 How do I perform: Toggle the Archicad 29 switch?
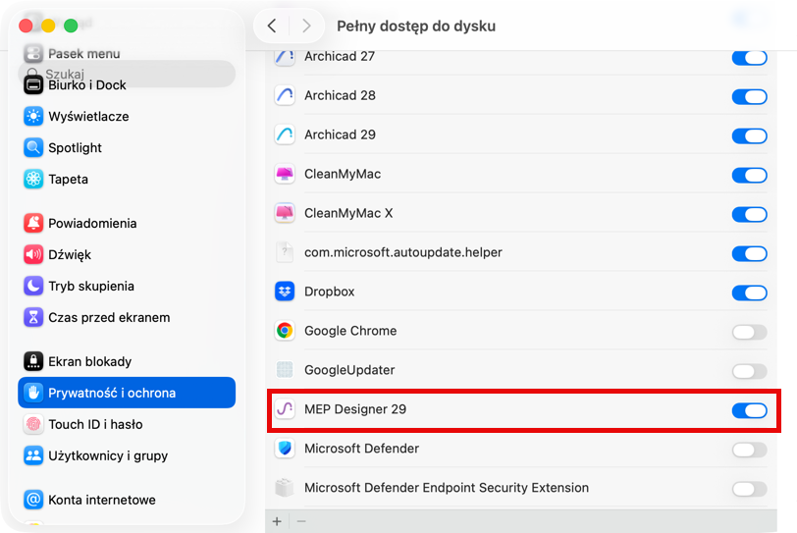click(x=749, y=135)
